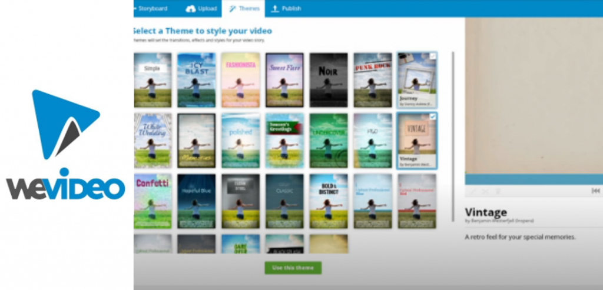Click the large Vintage title heading

click(x=486, y=212)
